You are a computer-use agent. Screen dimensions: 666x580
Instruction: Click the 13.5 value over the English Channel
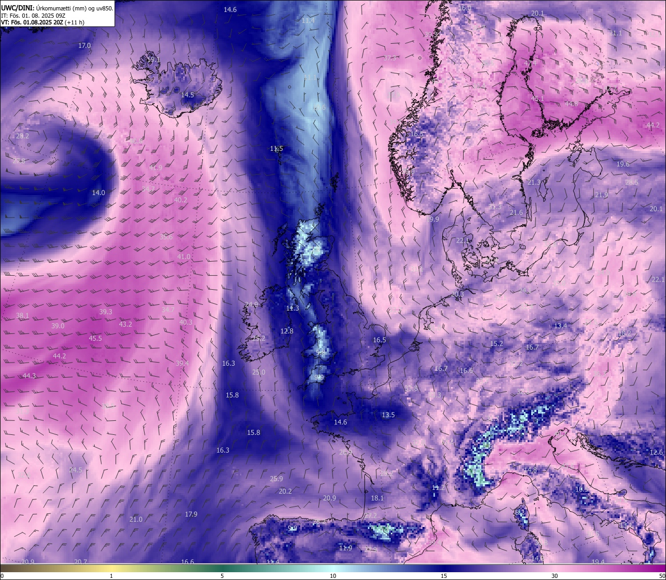[x=388, y=415]
